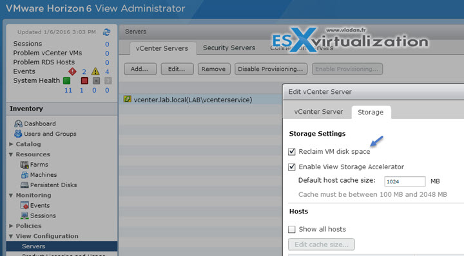Click the Problem vCenter VMs count link
Image resolution: width=464 pixels, height=256 pixels.
point(107,53)
